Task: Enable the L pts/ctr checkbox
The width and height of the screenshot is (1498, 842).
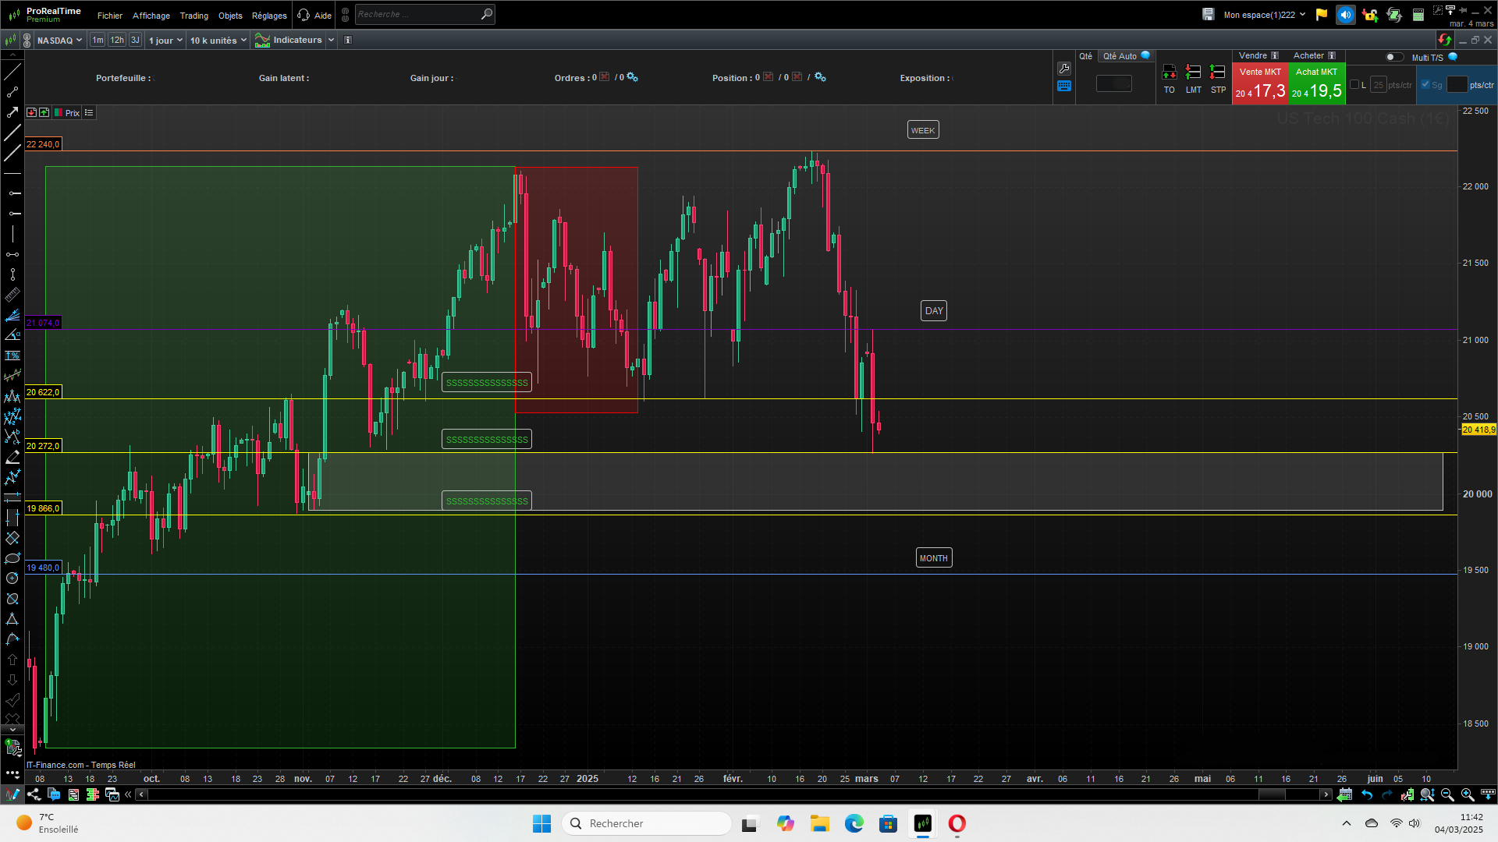Action: coord(1354,85)
